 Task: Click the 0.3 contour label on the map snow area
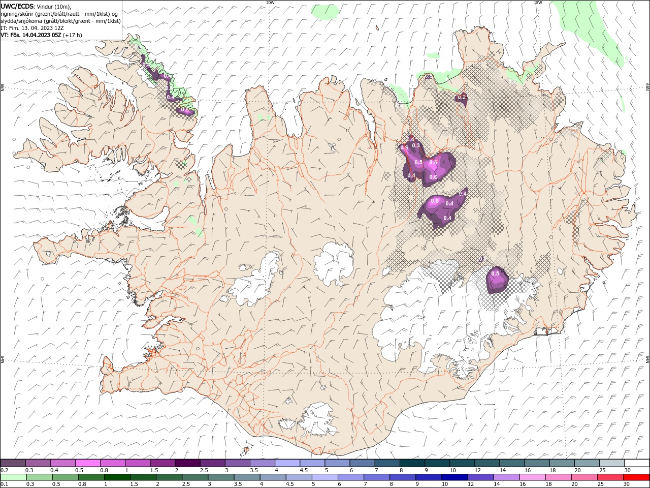pos(416,145)
